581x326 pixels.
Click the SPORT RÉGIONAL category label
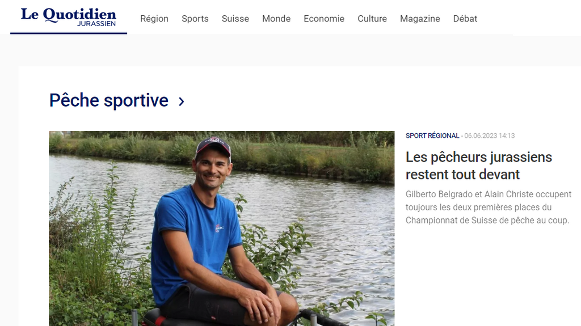click(432, 136)
